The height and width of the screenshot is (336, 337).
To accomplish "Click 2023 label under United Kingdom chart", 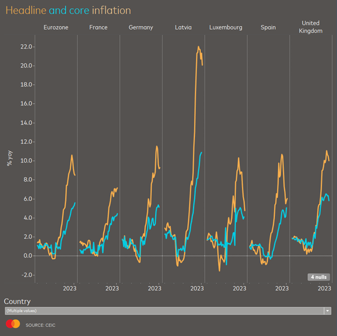I will pos(325,288).
